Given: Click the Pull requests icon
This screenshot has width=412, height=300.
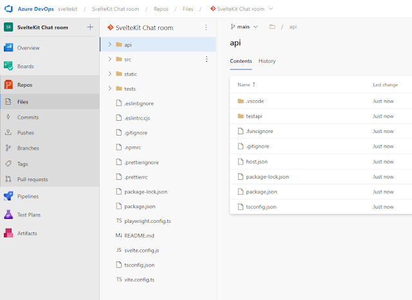Looking at the screenshot, I should point(8,179).
